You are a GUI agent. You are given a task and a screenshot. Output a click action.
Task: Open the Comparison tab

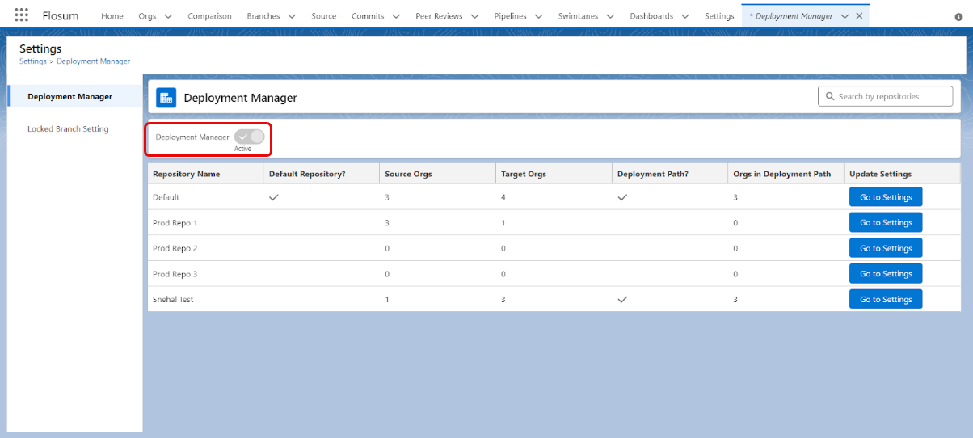click(209, 16)
